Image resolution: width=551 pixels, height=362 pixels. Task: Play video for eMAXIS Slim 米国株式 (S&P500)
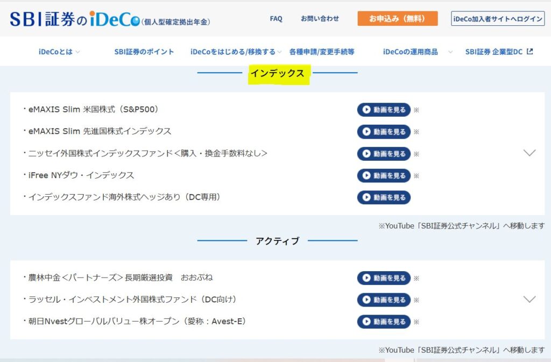pyautogui.click(x=384, y=110)
